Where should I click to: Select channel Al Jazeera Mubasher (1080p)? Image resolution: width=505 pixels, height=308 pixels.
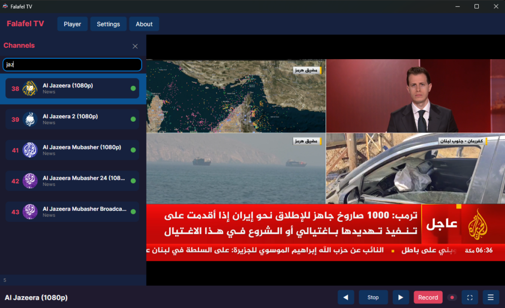pos(72,150)
